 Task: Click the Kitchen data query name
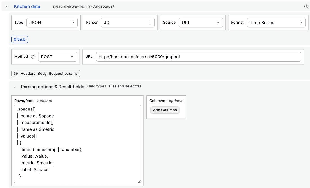(27, 6)
